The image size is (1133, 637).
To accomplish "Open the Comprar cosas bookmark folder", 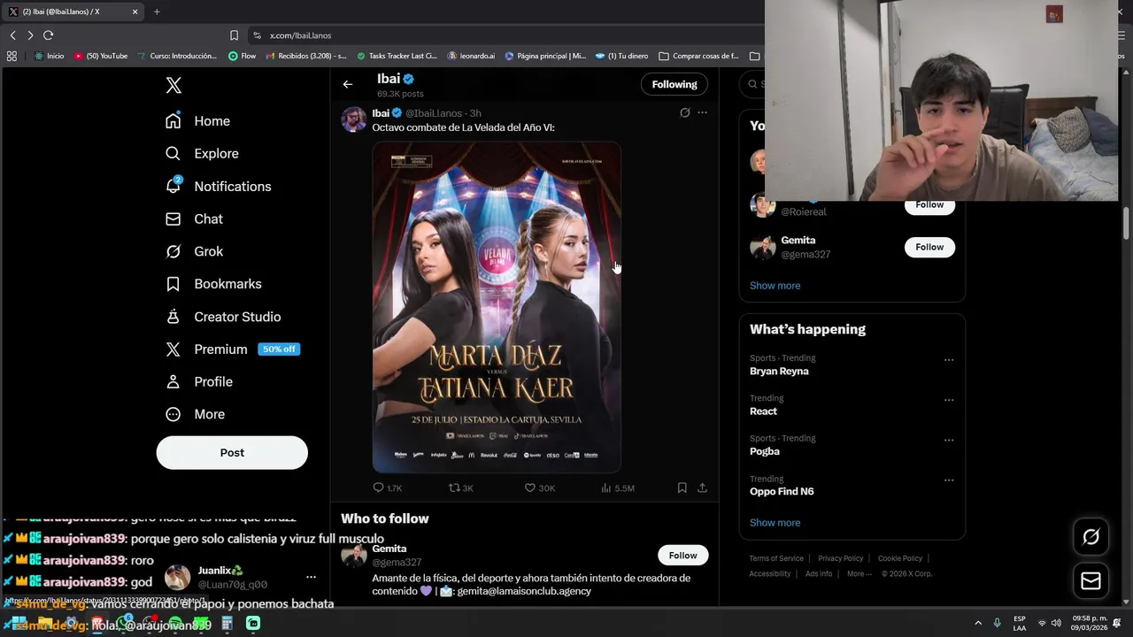I will point(698,56).
